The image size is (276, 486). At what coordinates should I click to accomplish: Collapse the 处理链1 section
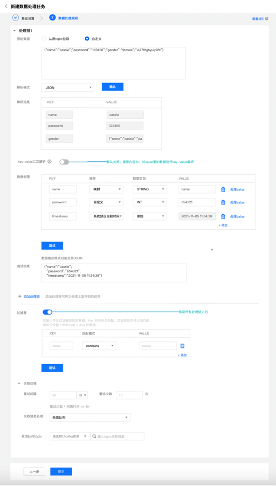click(x=15, y=31)
